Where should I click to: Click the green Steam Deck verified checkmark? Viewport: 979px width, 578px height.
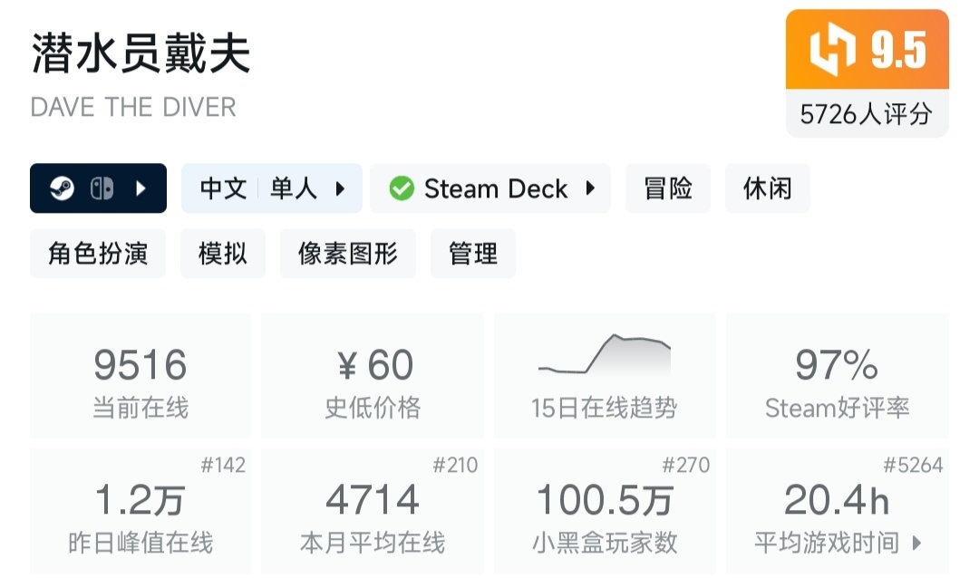402,188
